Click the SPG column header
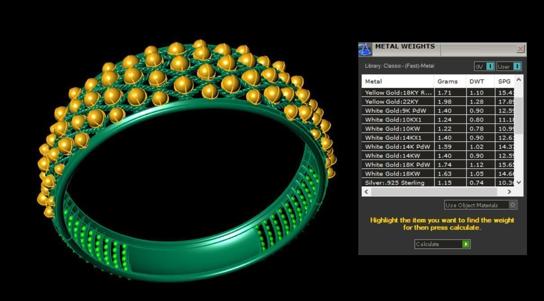The image size is (544, 301). pyautogui.click(x=504, y=81)
